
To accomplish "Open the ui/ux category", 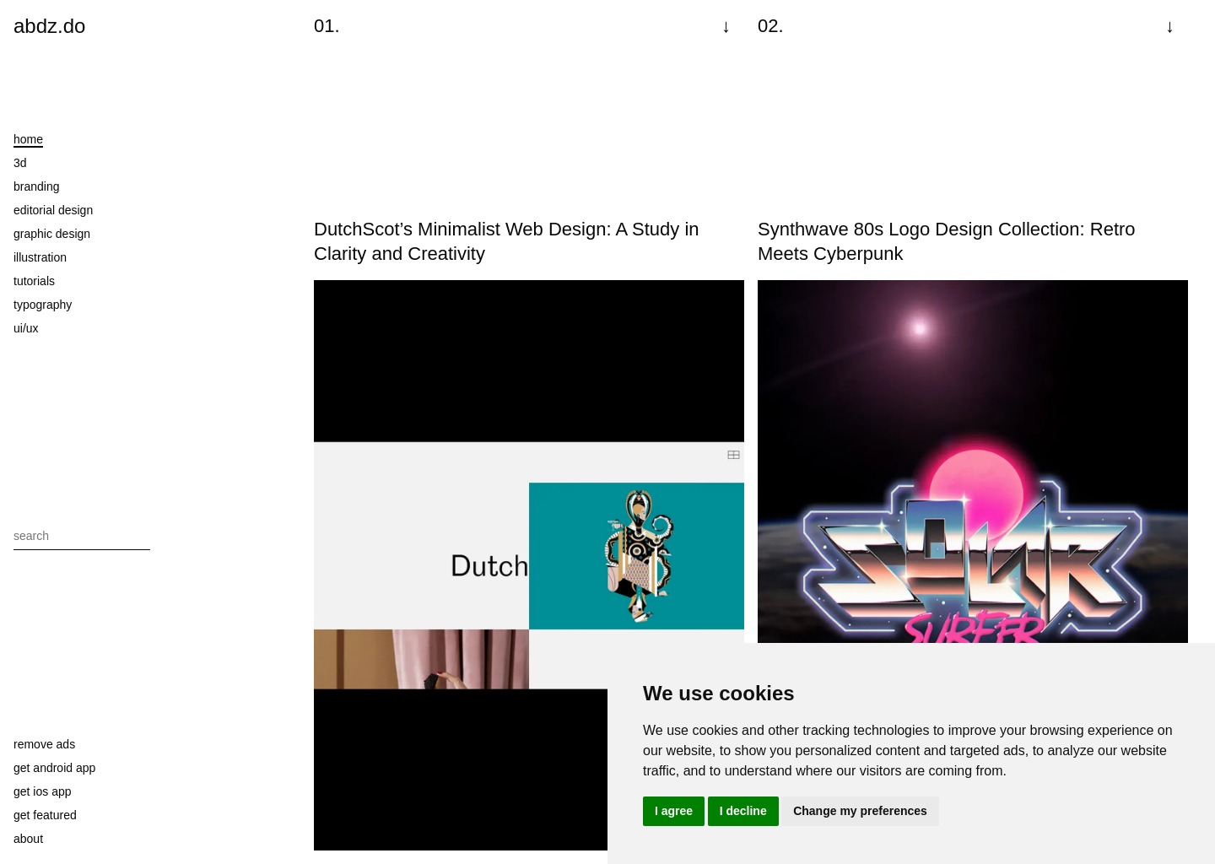I will click(26, 328).
